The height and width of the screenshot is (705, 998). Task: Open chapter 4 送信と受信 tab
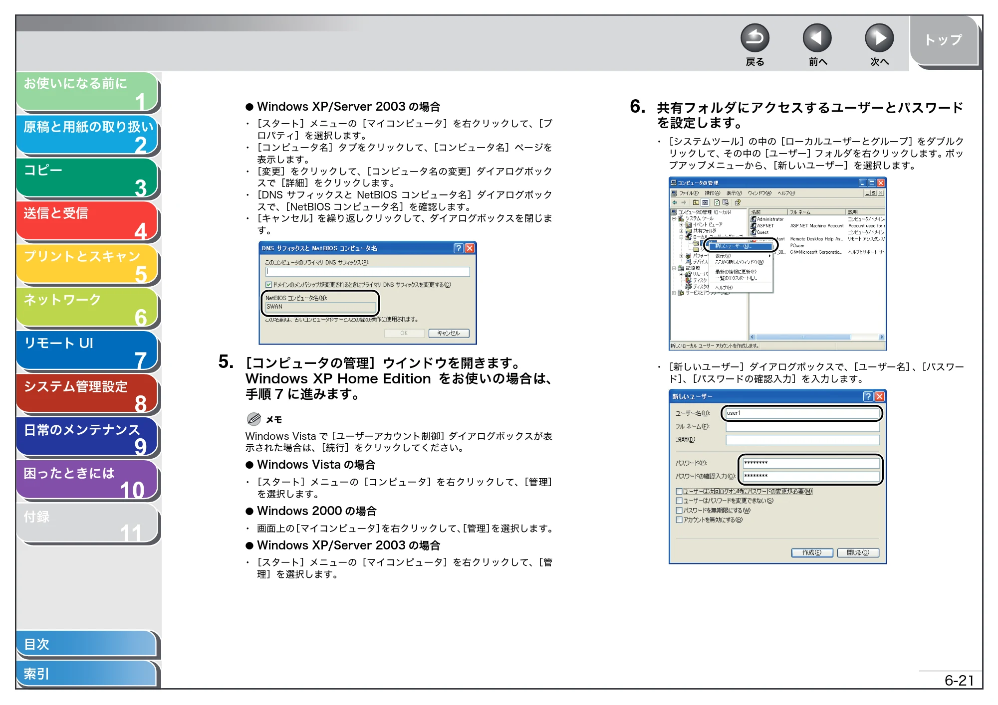point(87,221)
